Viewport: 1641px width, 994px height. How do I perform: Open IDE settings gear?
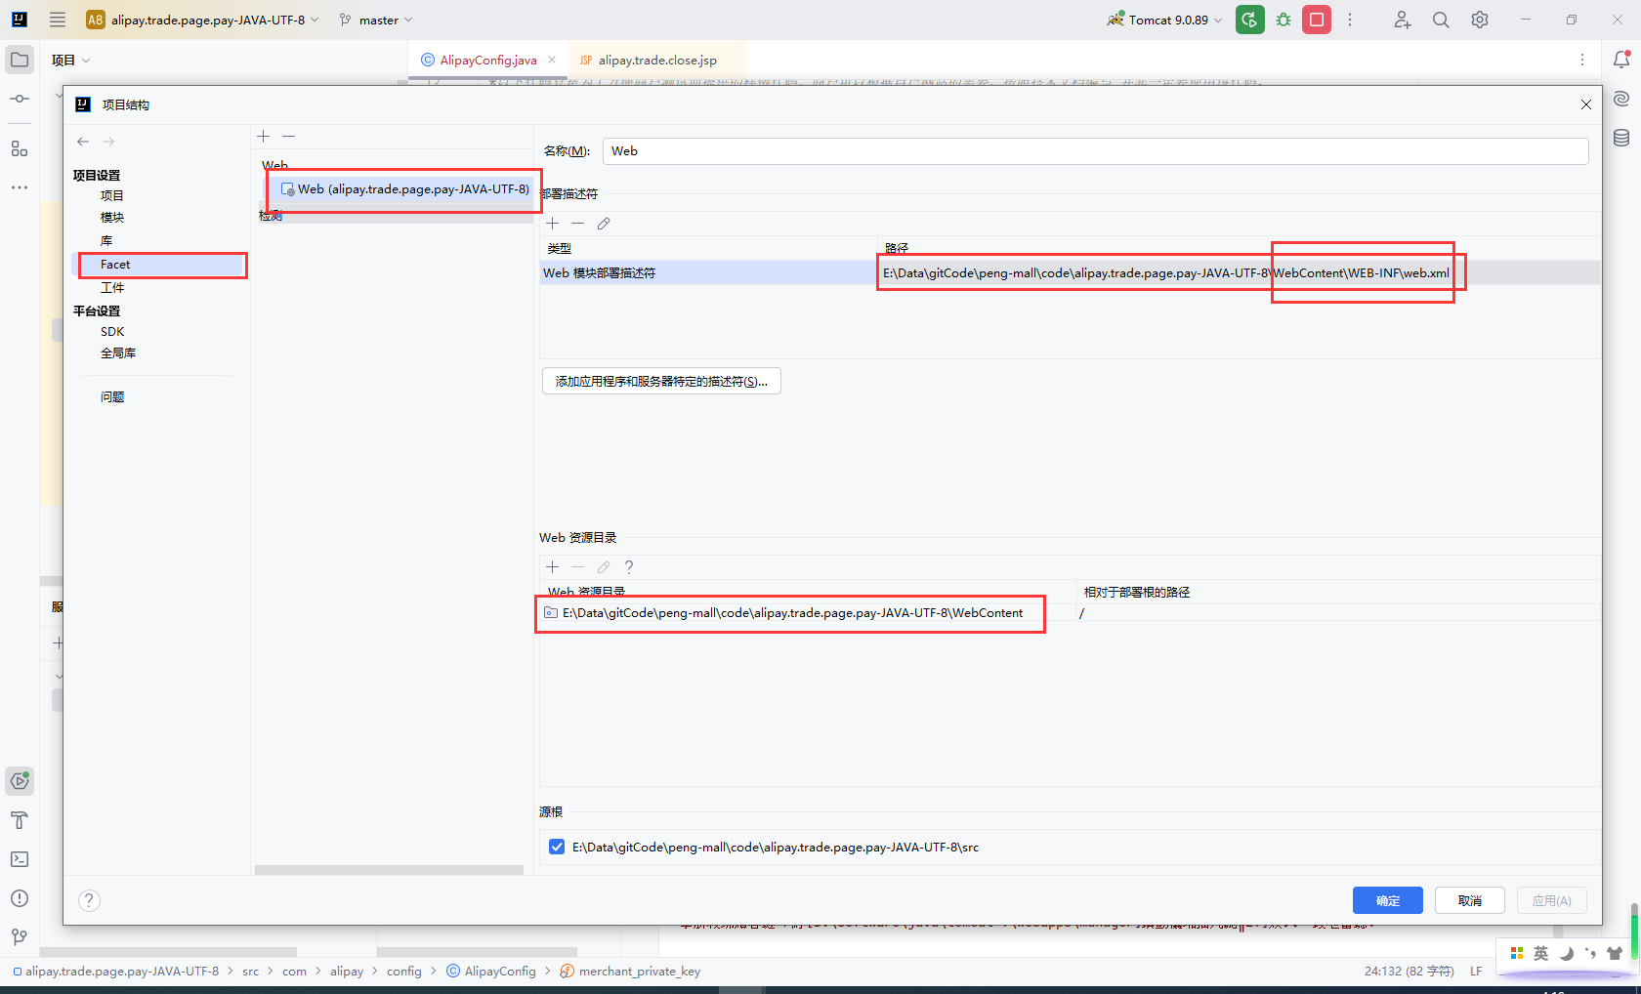pos(1480,20)
